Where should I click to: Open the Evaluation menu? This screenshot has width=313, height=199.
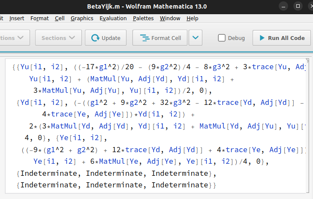pos(113,18)
